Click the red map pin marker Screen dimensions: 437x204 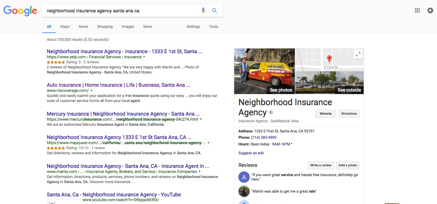tap(329, 59)
